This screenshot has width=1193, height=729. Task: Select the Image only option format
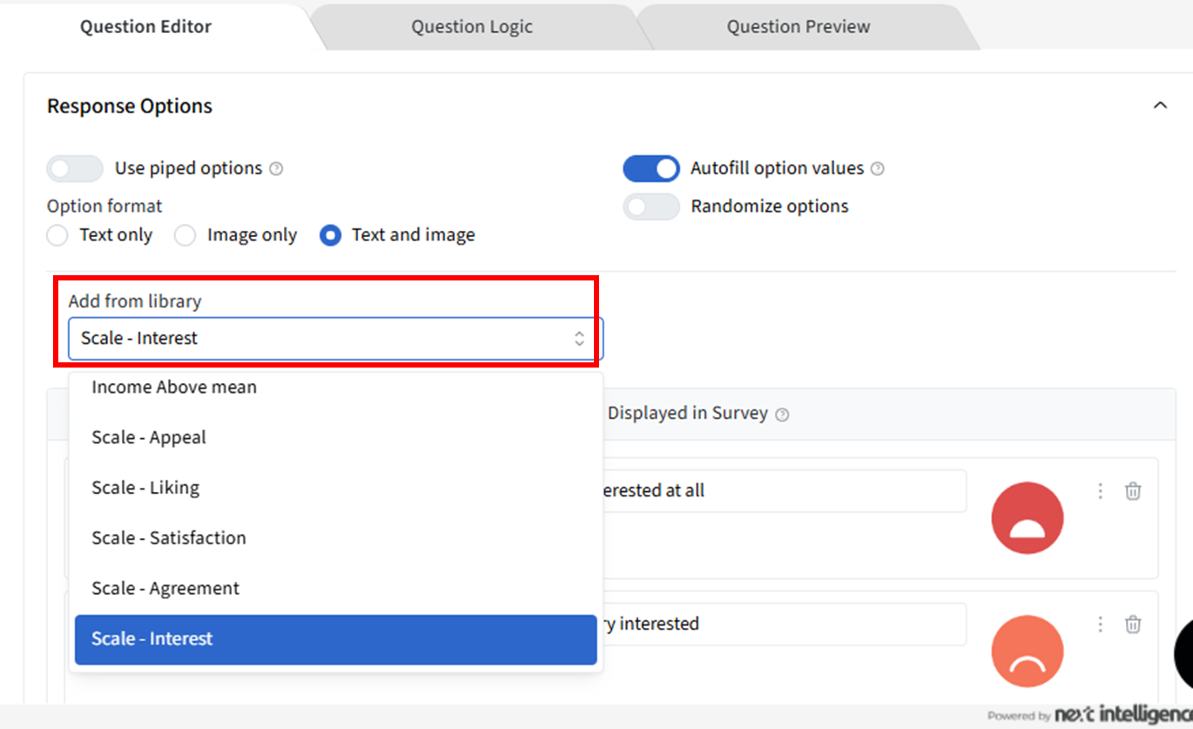pyautogui.click(x=185, y=235)
